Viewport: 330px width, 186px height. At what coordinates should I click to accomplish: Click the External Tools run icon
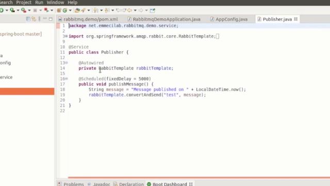(x=24, y=10)
